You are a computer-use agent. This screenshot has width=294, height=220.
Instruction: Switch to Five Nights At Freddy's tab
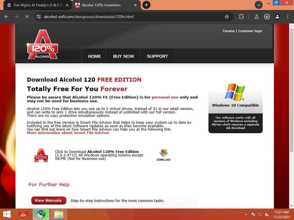coord(38,5)
